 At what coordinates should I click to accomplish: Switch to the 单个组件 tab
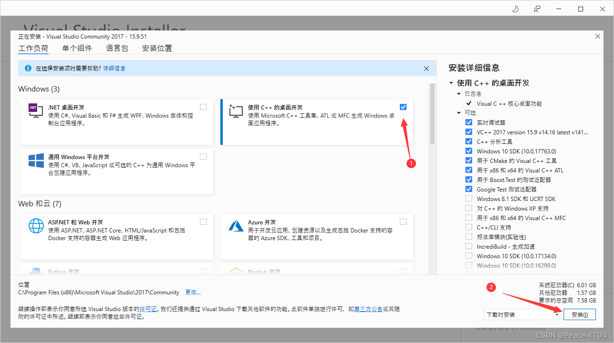77,48
